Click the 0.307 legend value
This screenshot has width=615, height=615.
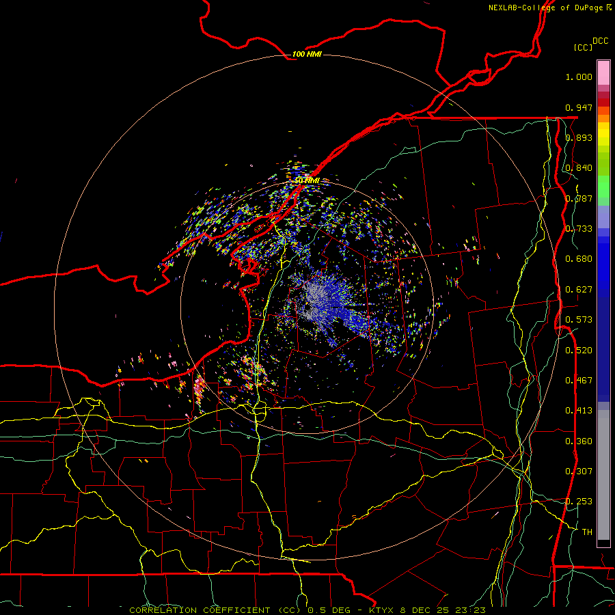579,471
